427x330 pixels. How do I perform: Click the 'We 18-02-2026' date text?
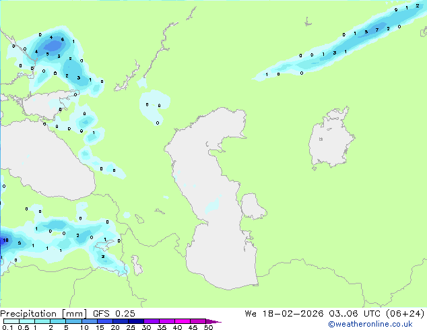click(284, 314)
